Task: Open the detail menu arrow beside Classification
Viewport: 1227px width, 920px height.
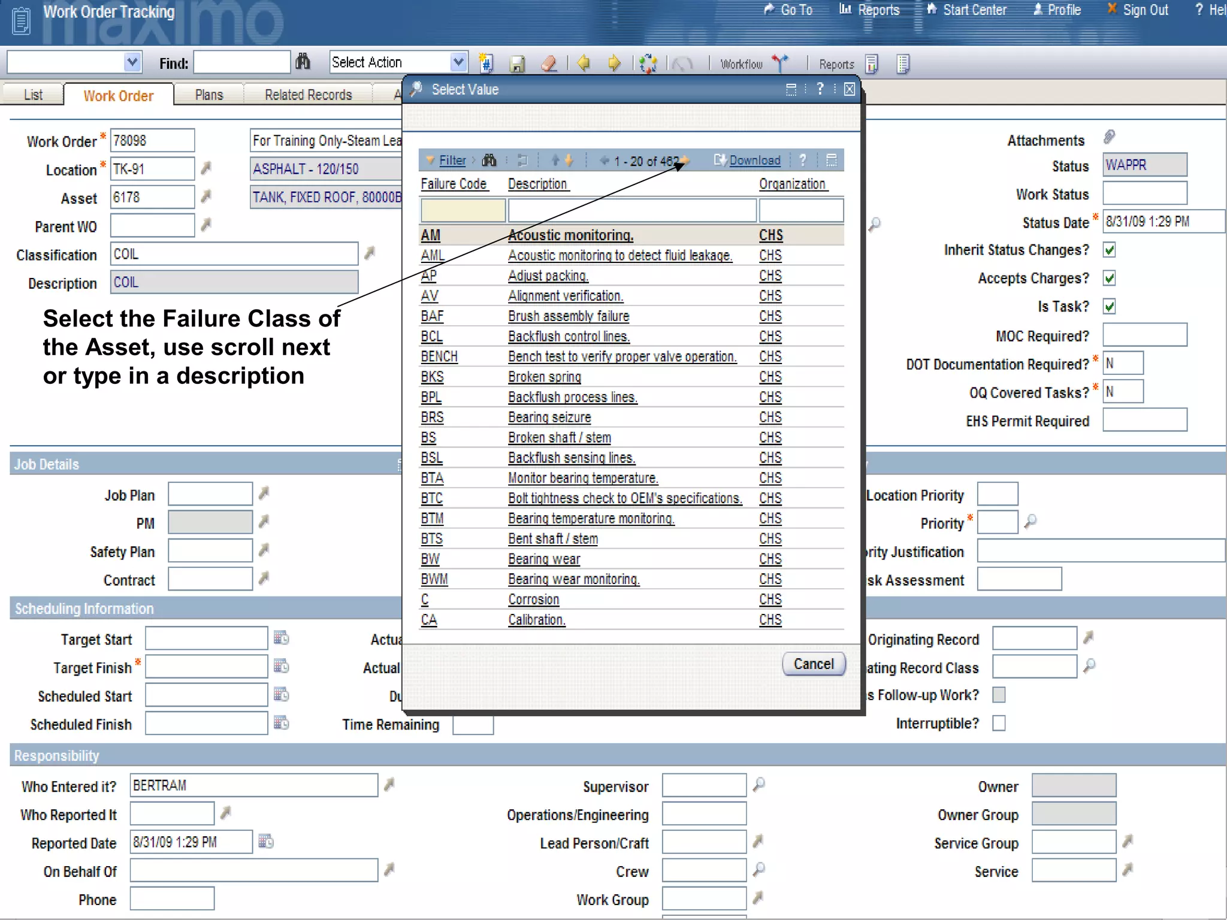Action: pos(370,253)
